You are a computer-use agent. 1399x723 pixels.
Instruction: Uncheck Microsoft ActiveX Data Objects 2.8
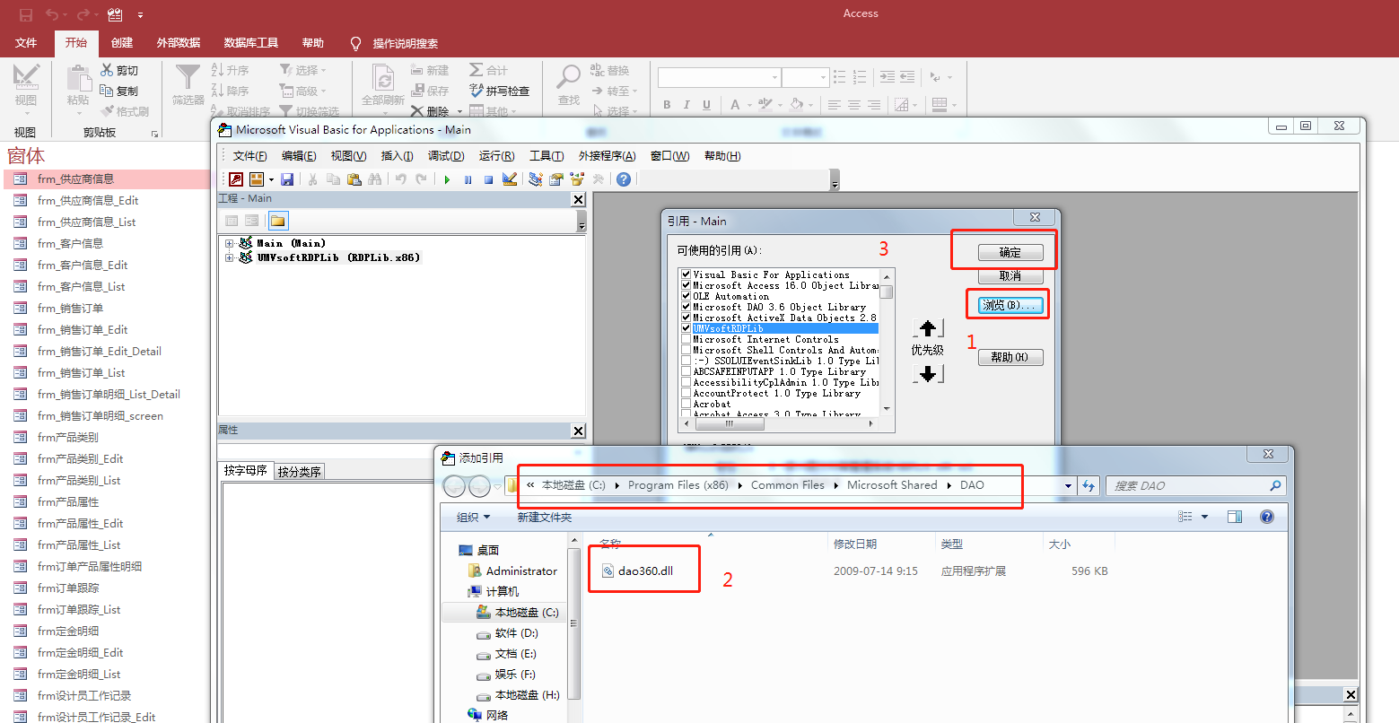click(x=686, y=318)
